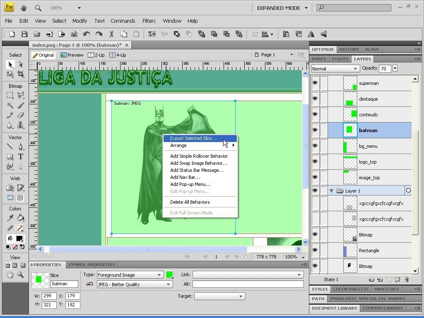Delete selection with Layers trash icon
The height and width of the screenshot is (318, 424).
[x=407, y=279]
